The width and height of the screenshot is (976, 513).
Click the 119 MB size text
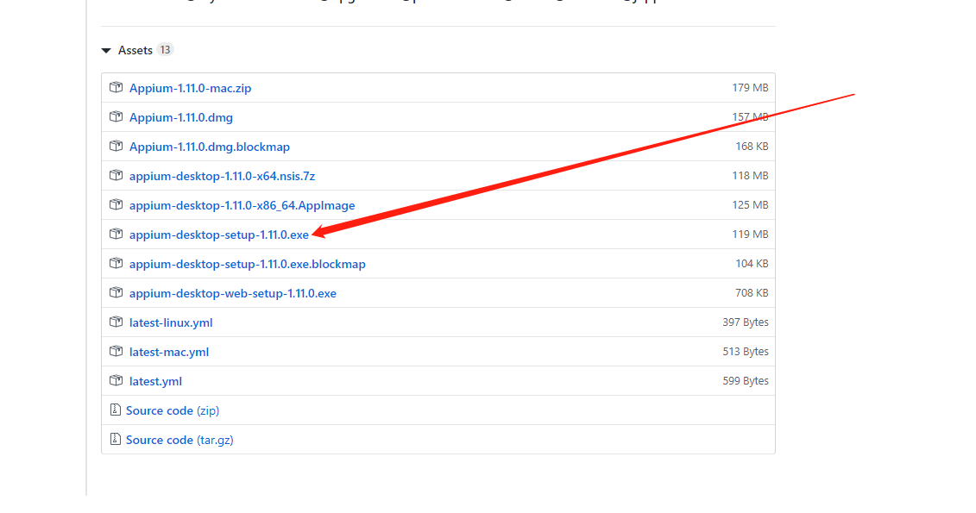pos(750,235)
